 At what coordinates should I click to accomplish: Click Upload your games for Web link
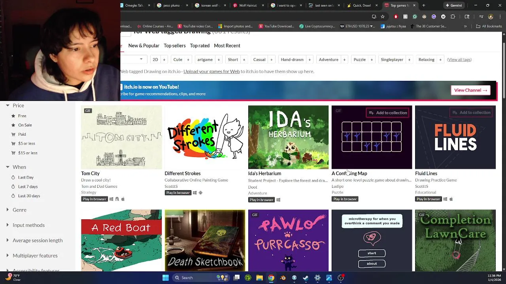click(x=211, y=71)
